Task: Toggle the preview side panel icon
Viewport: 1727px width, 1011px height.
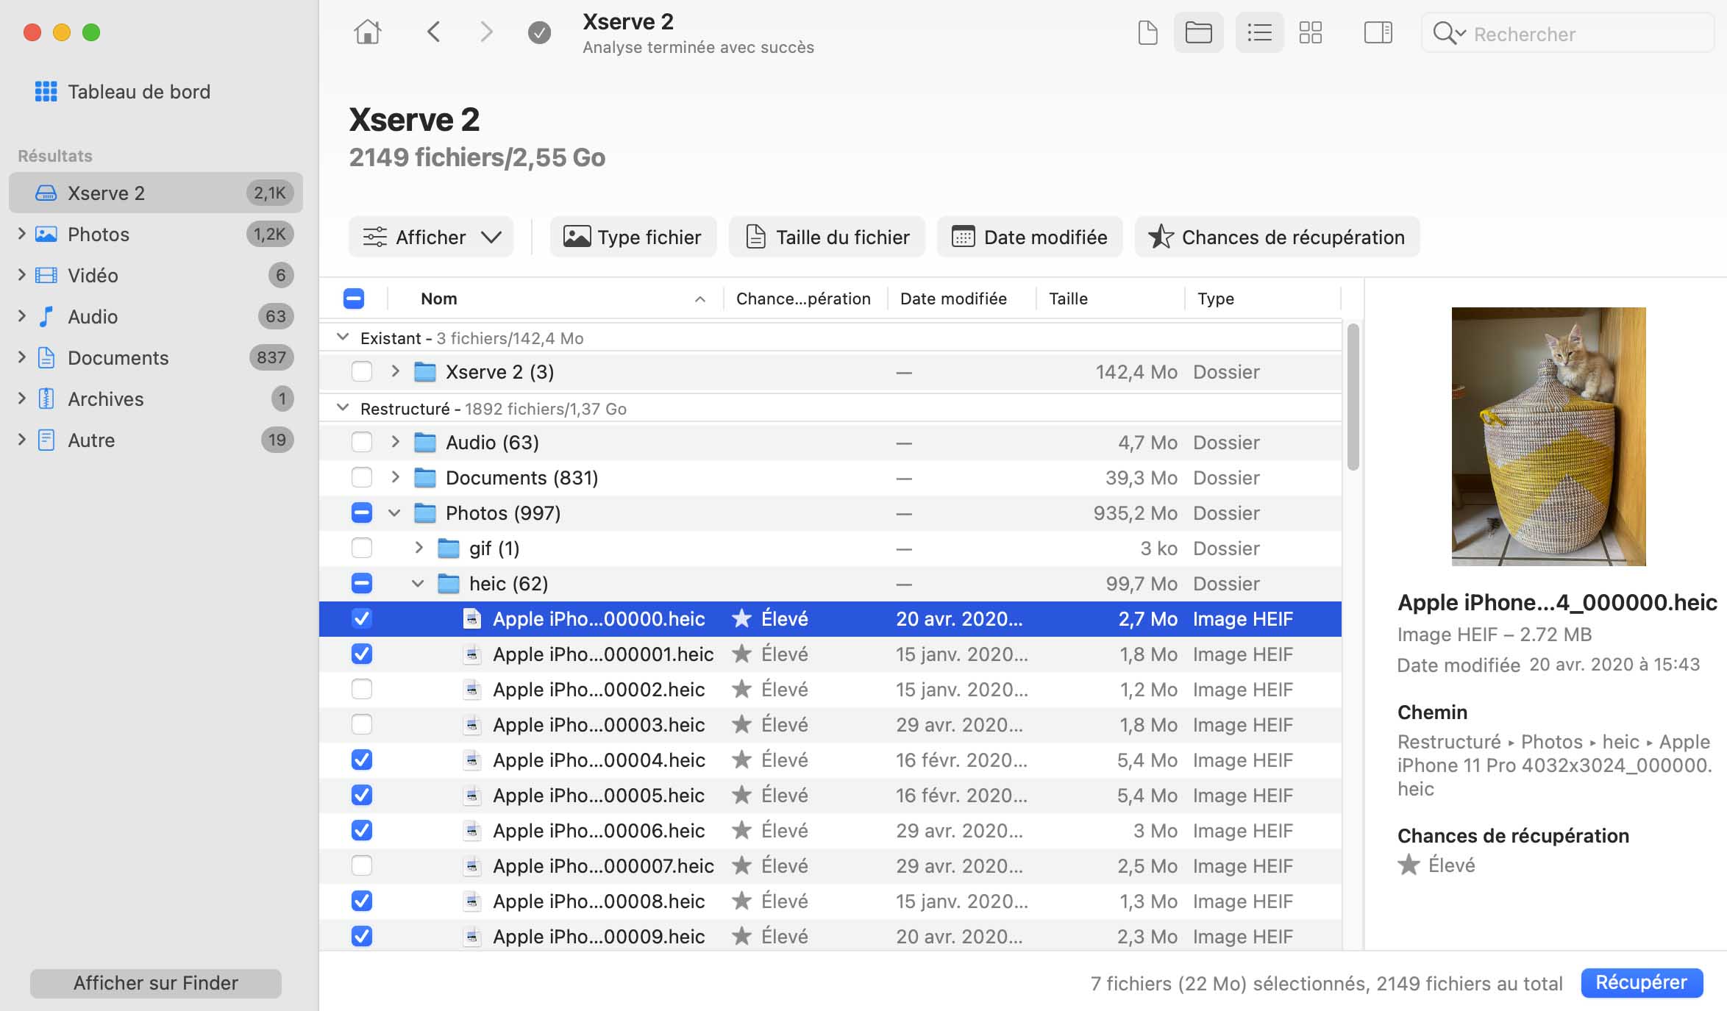Action: [1378, 32]
